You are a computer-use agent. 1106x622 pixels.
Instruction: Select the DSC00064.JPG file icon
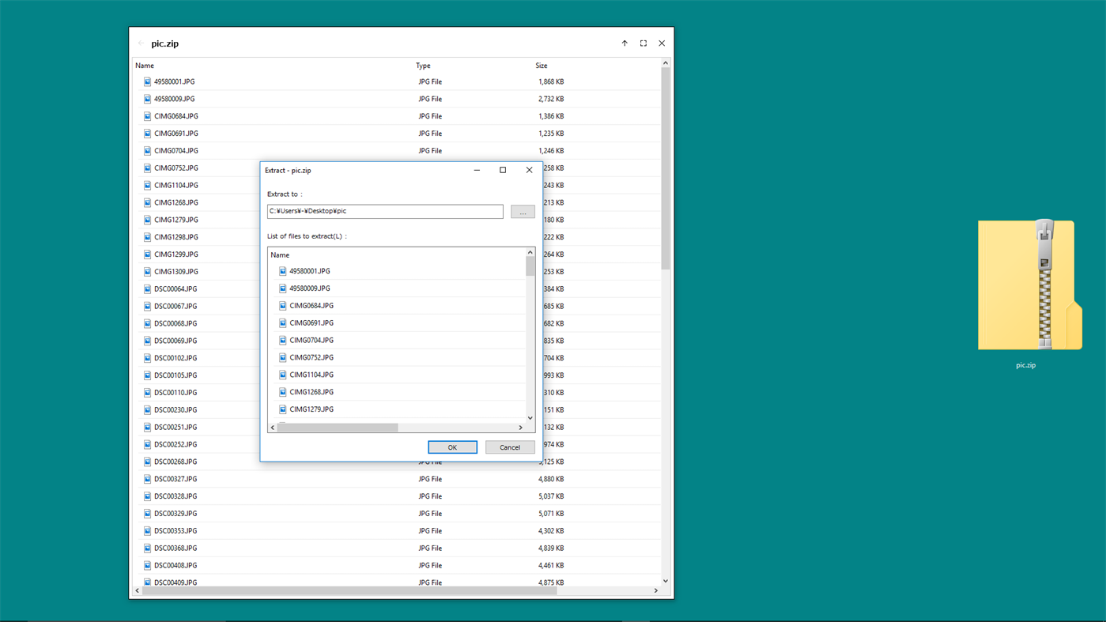[147, 288]
